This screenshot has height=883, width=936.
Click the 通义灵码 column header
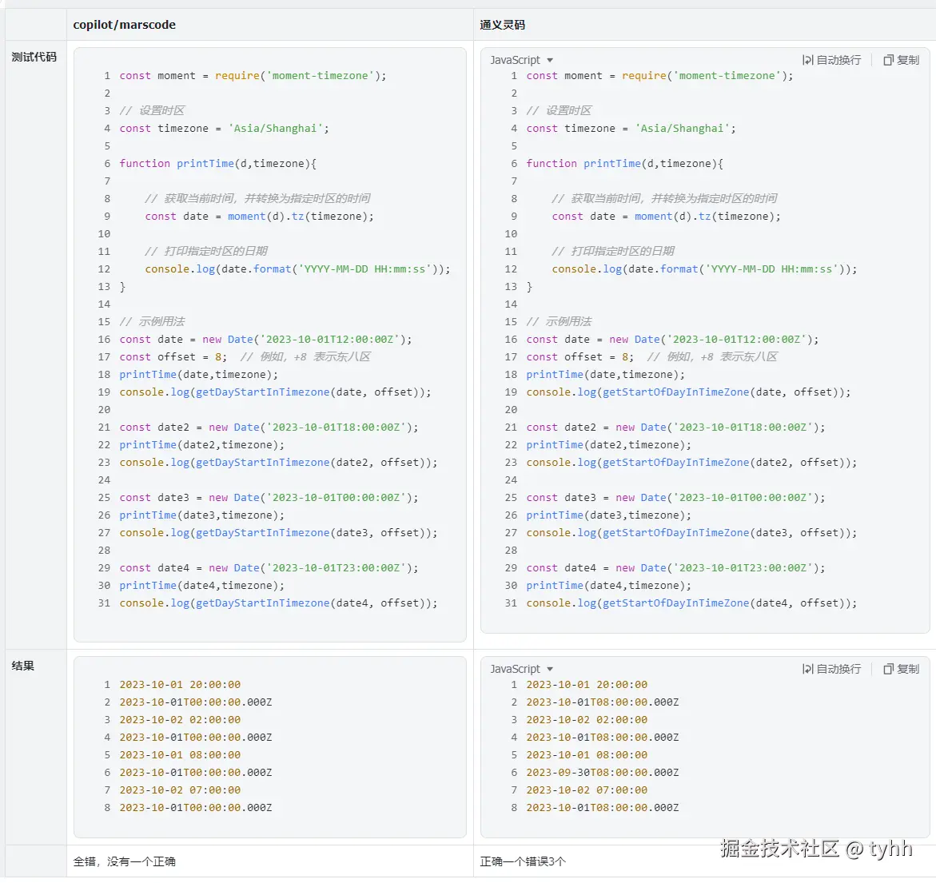[503, 25]
